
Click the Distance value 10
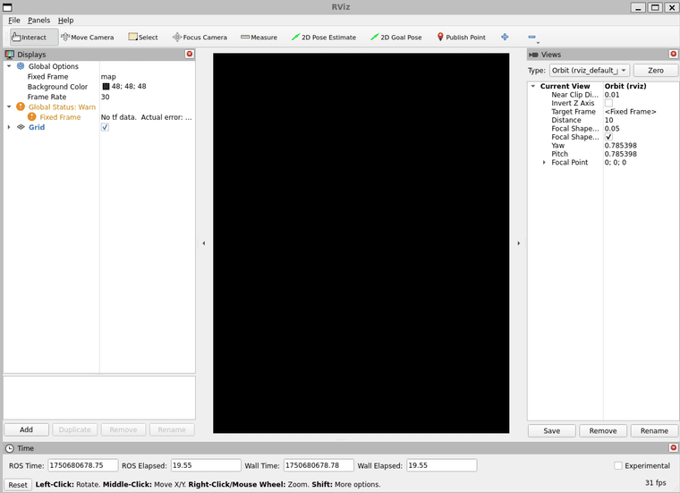[609, 120]
